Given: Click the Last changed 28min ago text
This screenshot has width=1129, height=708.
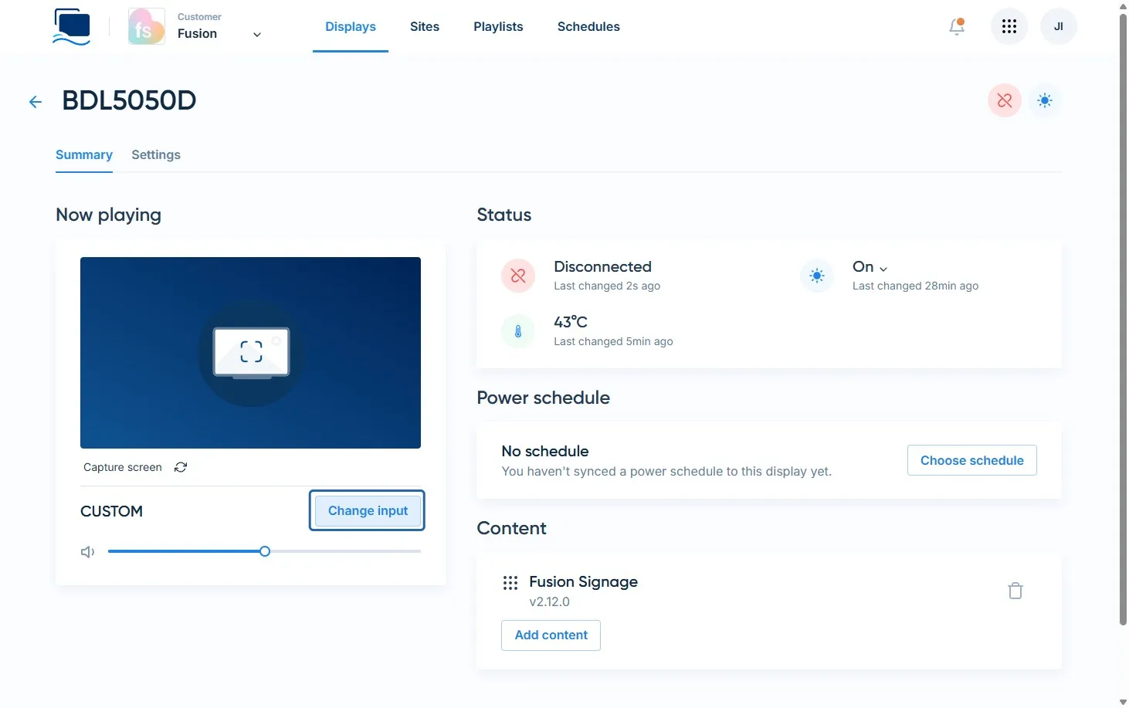Looking at the screenshot, I should point(915,286).
